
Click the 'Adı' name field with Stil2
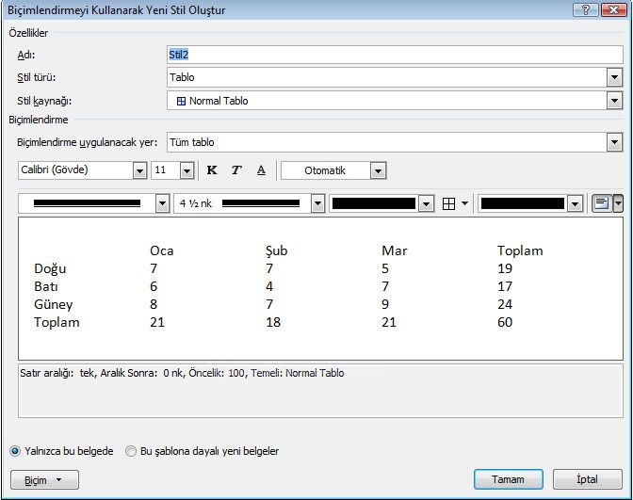[x=395, y=55]
